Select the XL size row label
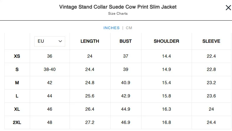The height and width of the screenshot is (131, 232). [x=17, y=109]
